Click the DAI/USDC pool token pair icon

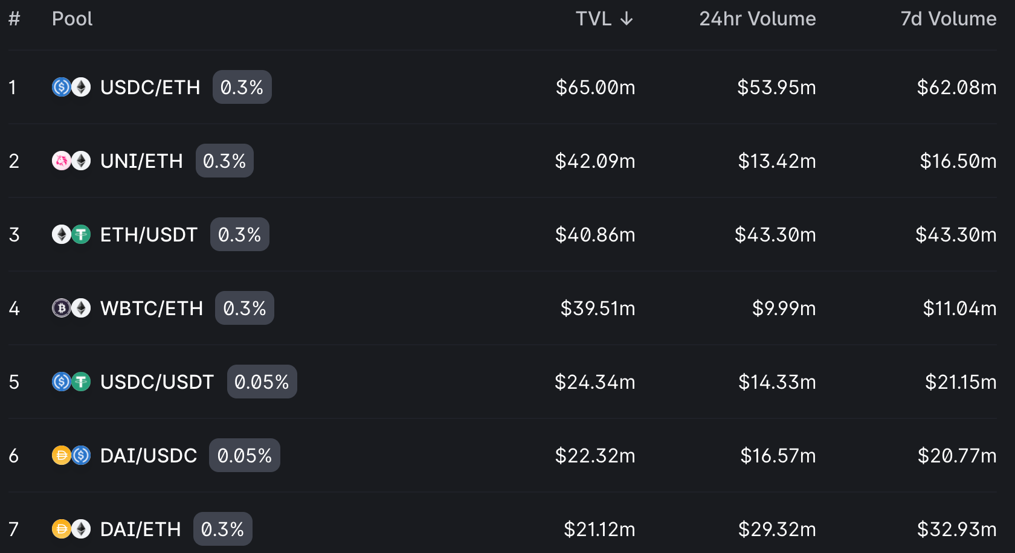tap(71, 456)
